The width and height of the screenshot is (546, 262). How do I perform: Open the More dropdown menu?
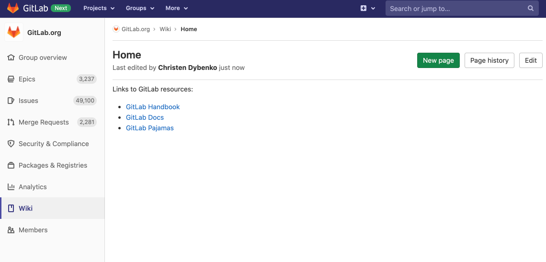coord(176,8)
